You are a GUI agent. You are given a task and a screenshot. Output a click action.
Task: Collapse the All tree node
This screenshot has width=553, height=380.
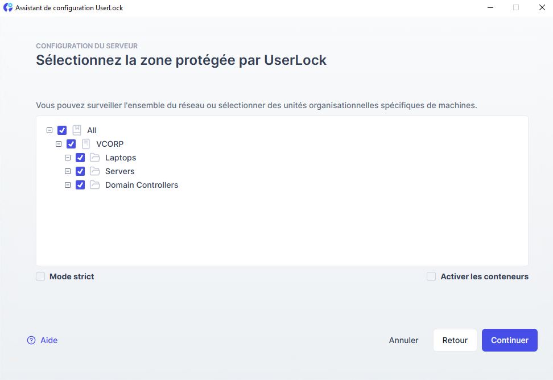coord(49,130)
